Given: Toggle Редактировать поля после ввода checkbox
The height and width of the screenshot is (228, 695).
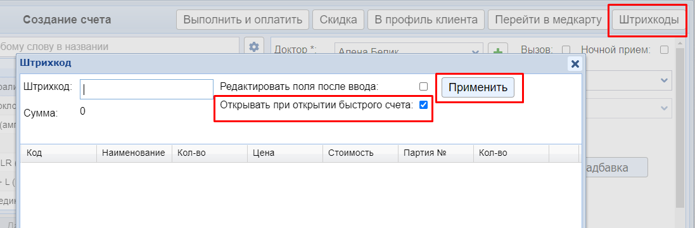Looking at the screenshot, I should click(423, 86).
